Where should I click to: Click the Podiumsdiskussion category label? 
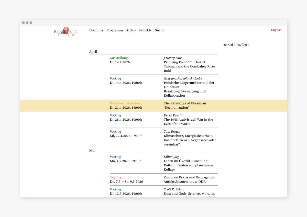pos(125,103)
